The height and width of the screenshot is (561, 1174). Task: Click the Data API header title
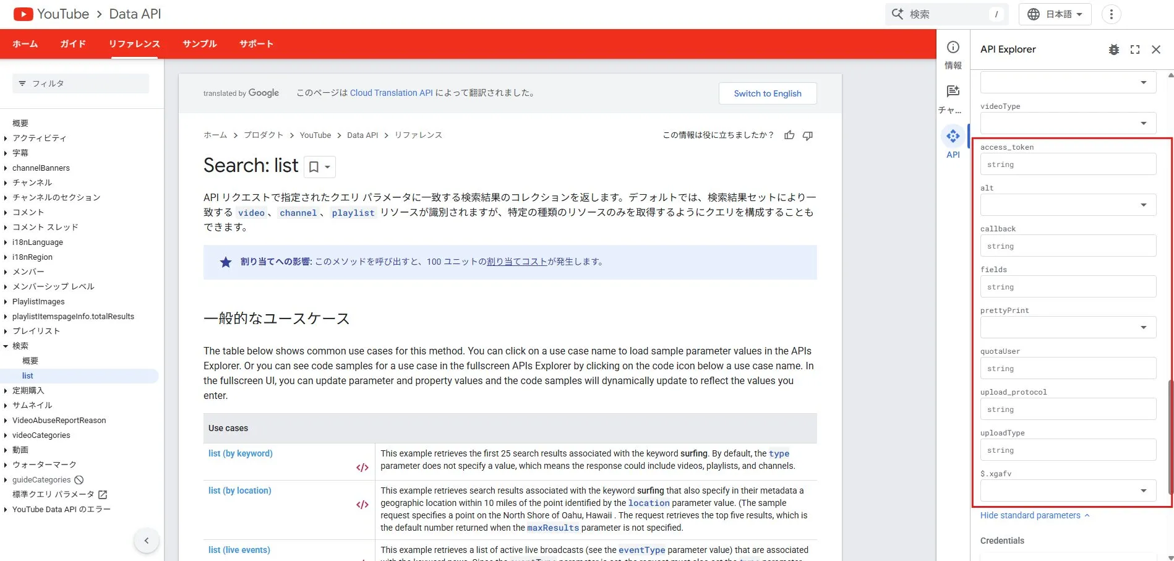point(135,14)
